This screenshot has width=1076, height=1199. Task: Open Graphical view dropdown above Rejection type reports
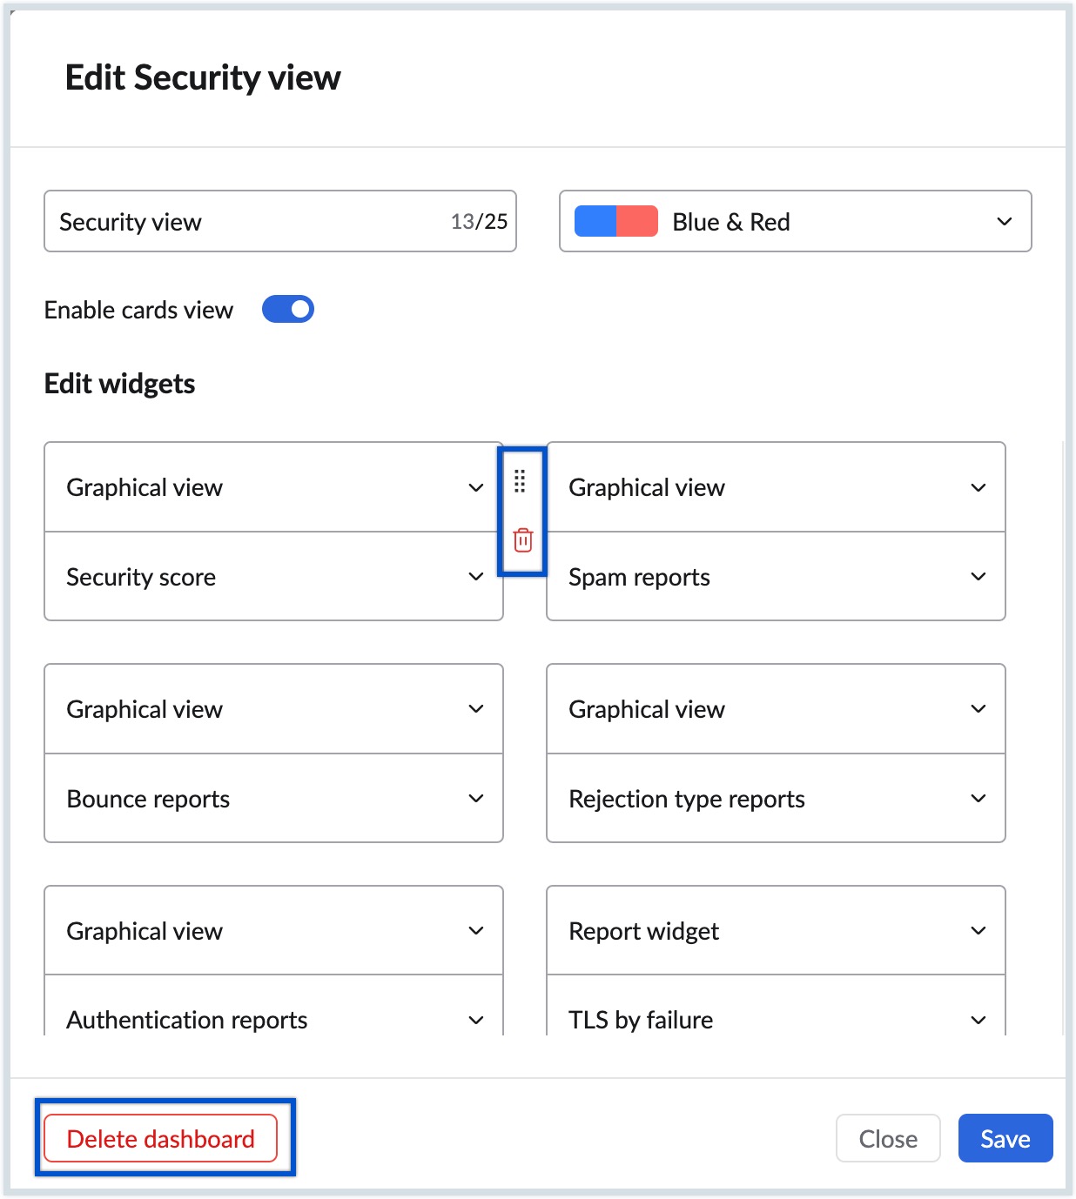[x=776, y=709]
